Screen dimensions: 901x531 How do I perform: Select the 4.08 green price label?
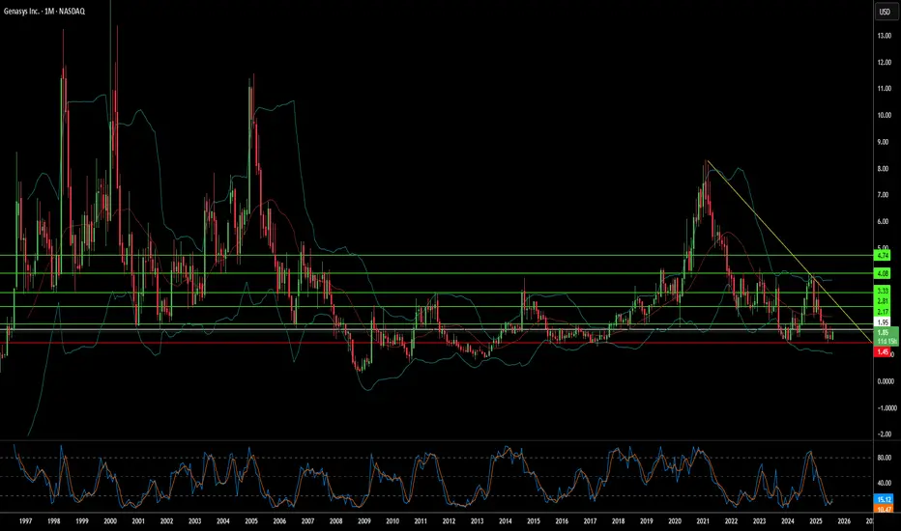tap(883, 274)
